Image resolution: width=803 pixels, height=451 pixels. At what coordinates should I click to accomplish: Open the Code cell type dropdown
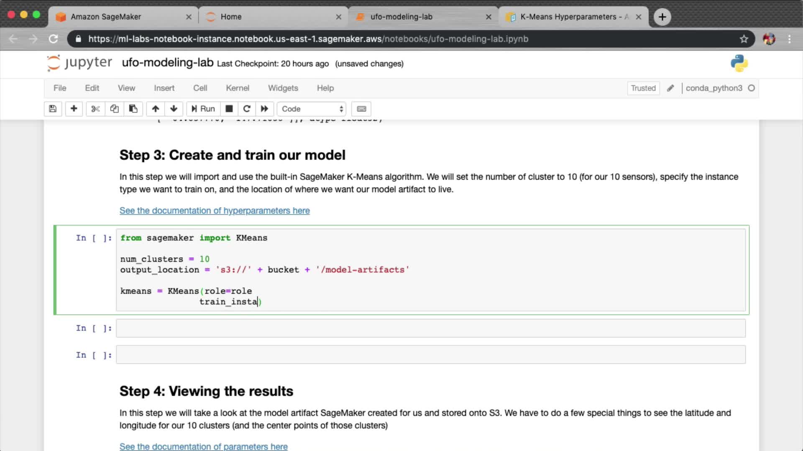pyautogui.click(x=312, y=109)
